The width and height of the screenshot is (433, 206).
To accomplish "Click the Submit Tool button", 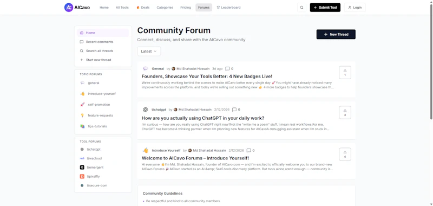I will (x=325, y=8).
